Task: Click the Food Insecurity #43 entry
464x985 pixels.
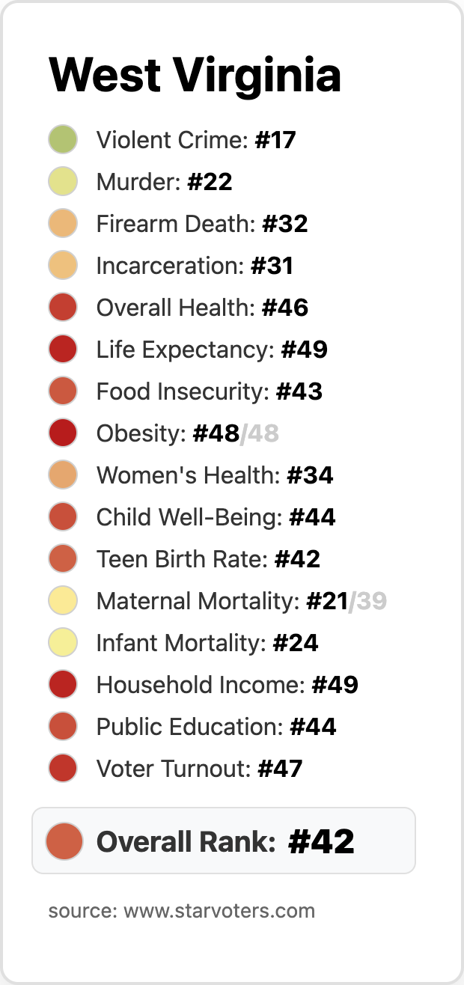Action: point(209,391)
